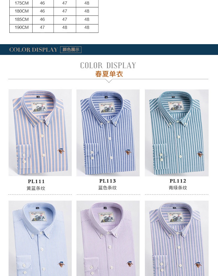Open the PL112 teal striped shirt image
Viewport: 218px width, 276px height.
(177, 133)
